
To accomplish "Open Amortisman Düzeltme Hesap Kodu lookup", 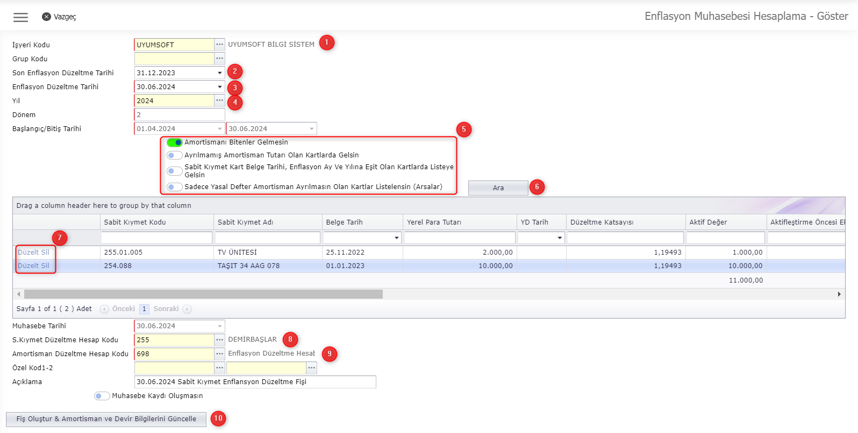I will 219,354.
